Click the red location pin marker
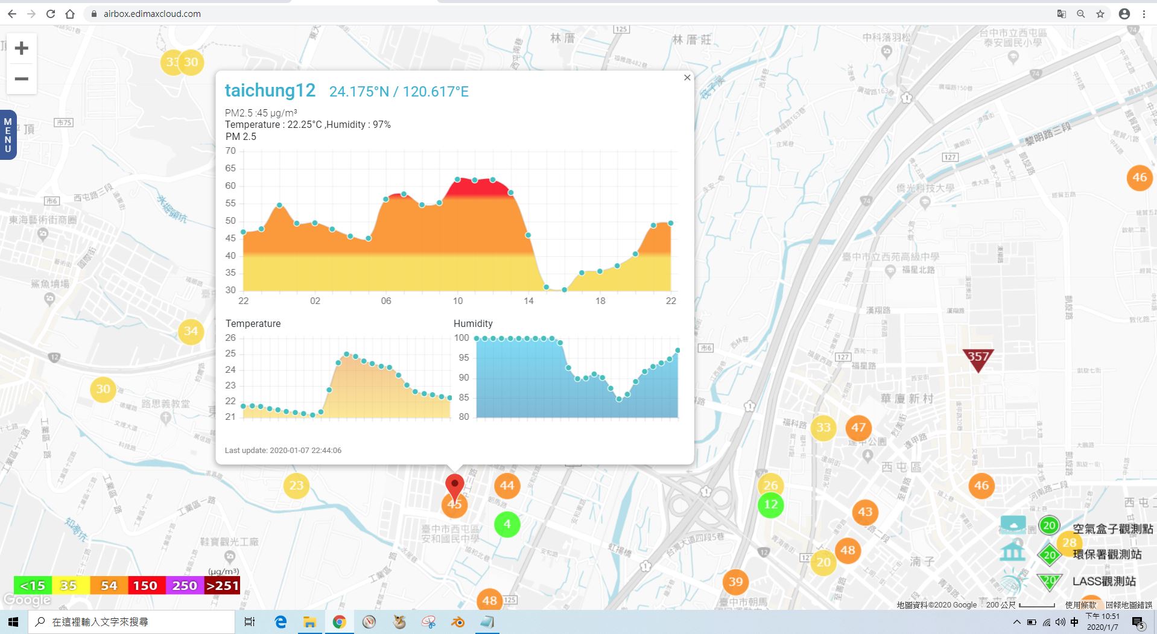1157x634 pixels. click(x=454, y=487)
